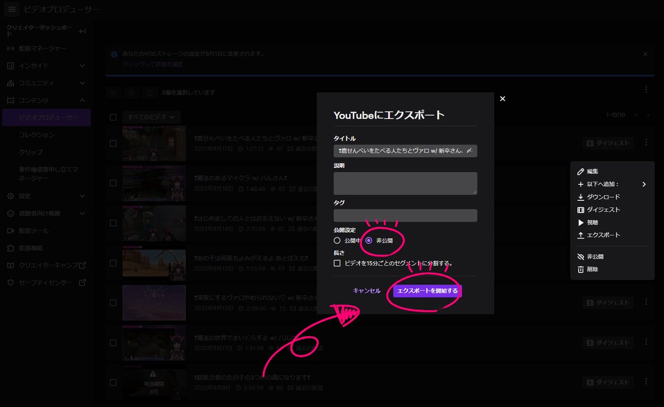The width and height of the screenshot is (664, 407).
Task: Expand the 視聴者向け報酬 chevron
Action: pyautogui.click(x=82, y=213)
